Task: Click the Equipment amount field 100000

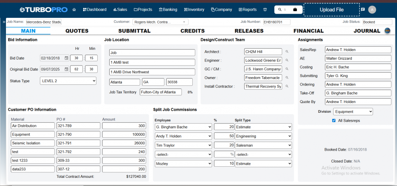Action: tap(124, 134)
